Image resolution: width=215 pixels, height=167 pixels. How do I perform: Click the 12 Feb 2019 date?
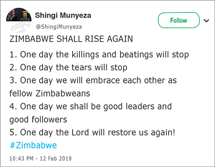pos(55,158)
